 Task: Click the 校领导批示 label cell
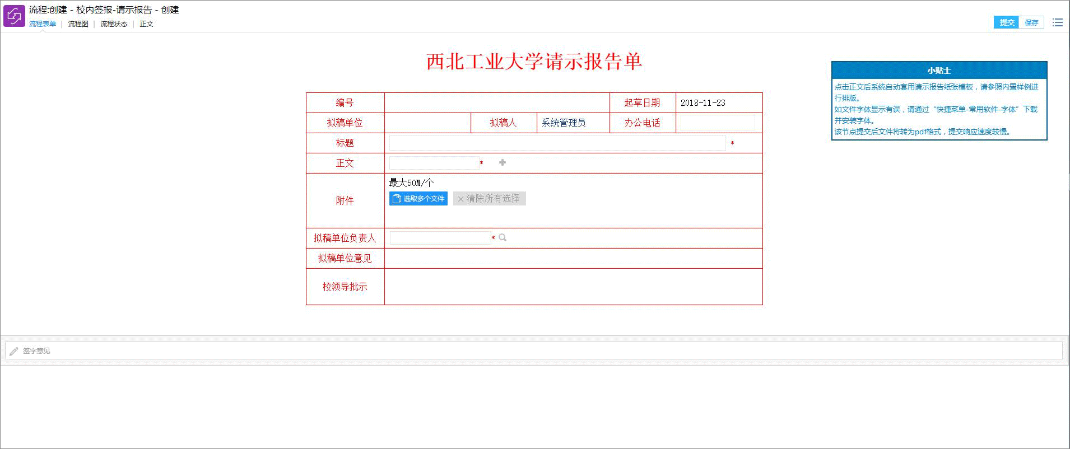coord(345,287)
